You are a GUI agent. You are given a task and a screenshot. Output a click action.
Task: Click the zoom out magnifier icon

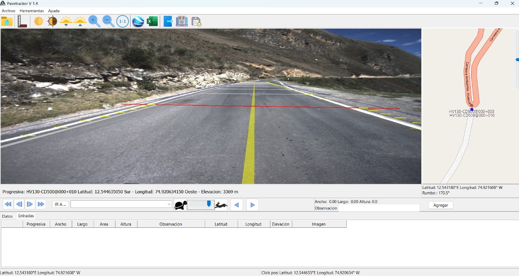point(108,21)
